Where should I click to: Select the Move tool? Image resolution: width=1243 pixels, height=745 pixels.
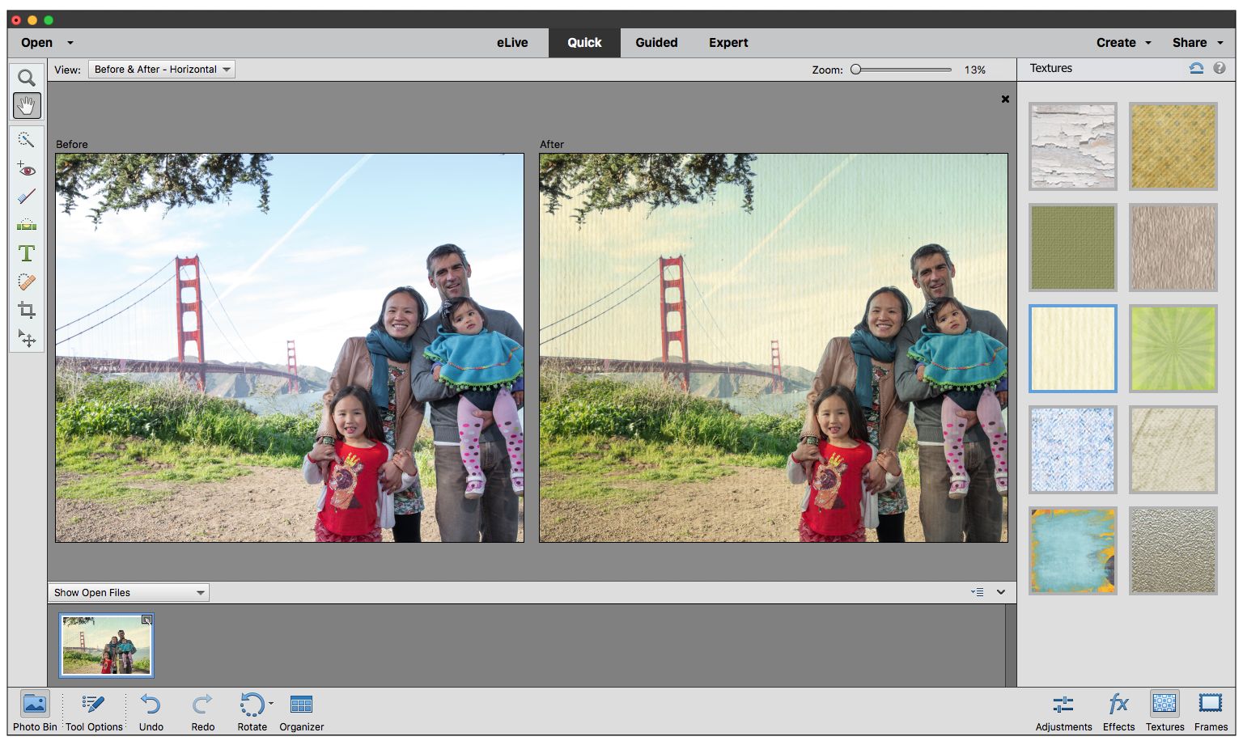coord(27,338)
